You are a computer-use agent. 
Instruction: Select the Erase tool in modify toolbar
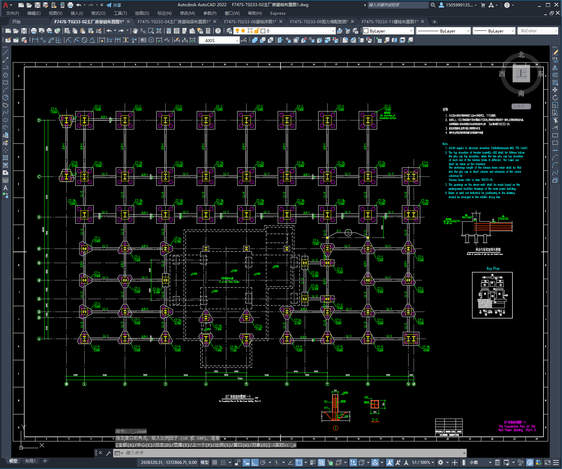click(x=555, y=53)
